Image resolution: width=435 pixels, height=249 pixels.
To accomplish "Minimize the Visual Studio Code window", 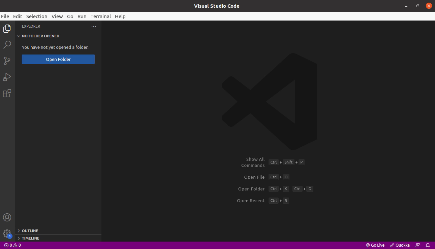I will coord(406,6).
